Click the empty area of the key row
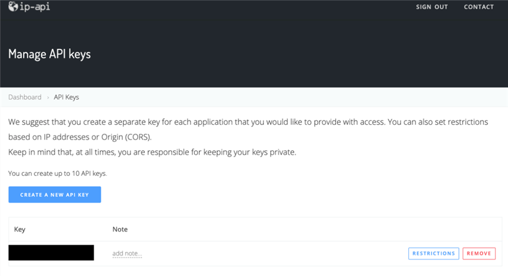Viewport: 508px width, 276px height. (x=272, y=254)
